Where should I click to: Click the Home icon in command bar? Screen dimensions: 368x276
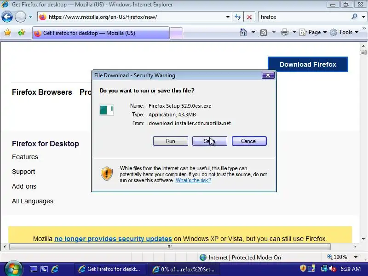tap(243, 32)
